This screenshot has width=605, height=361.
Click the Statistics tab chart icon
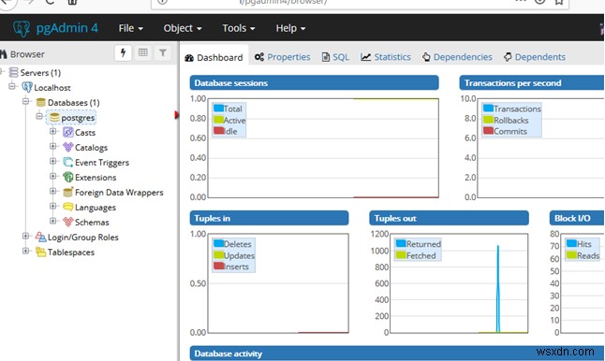366,57
